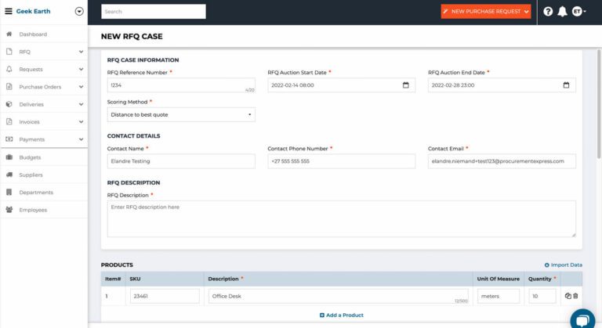Expand the Requests sidebar chevron

[81, 69]
